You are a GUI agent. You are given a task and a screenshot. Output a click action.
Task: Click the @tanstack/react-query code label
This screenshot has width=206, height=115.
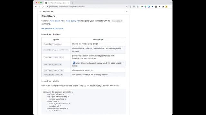[91, 63]
